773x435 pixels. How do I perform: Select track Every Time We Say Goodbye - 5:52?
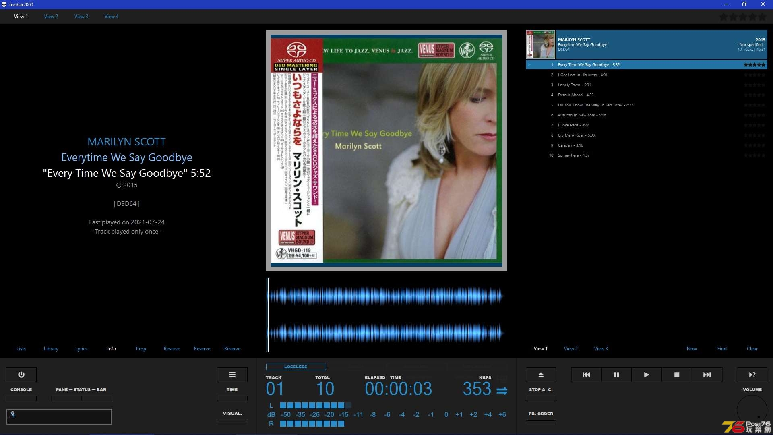[646, 65]
